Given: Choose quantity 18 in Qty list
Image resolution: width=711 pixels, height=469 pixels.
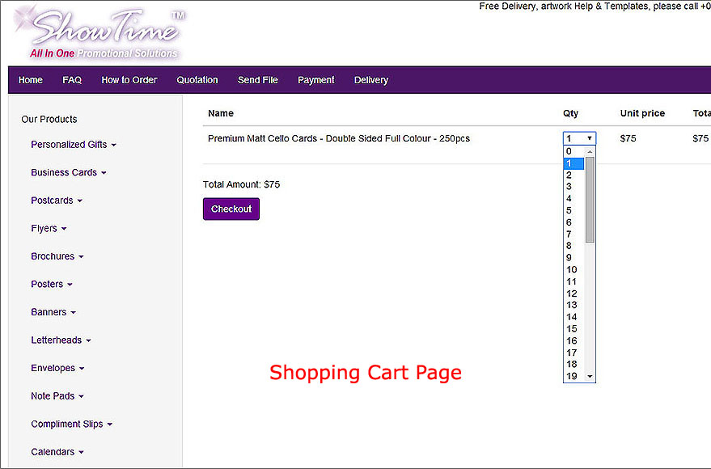Looking at the screenshot, I should click(x=574, y=365).
